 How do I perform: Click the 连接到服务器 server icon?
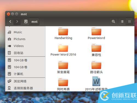9,88
